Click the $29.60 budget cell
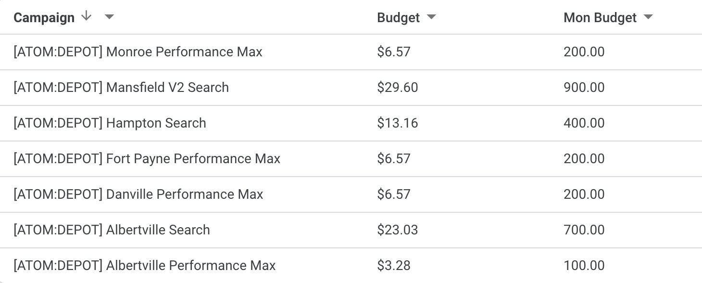Viewport: 702px width, 283px height. (398, 88)
